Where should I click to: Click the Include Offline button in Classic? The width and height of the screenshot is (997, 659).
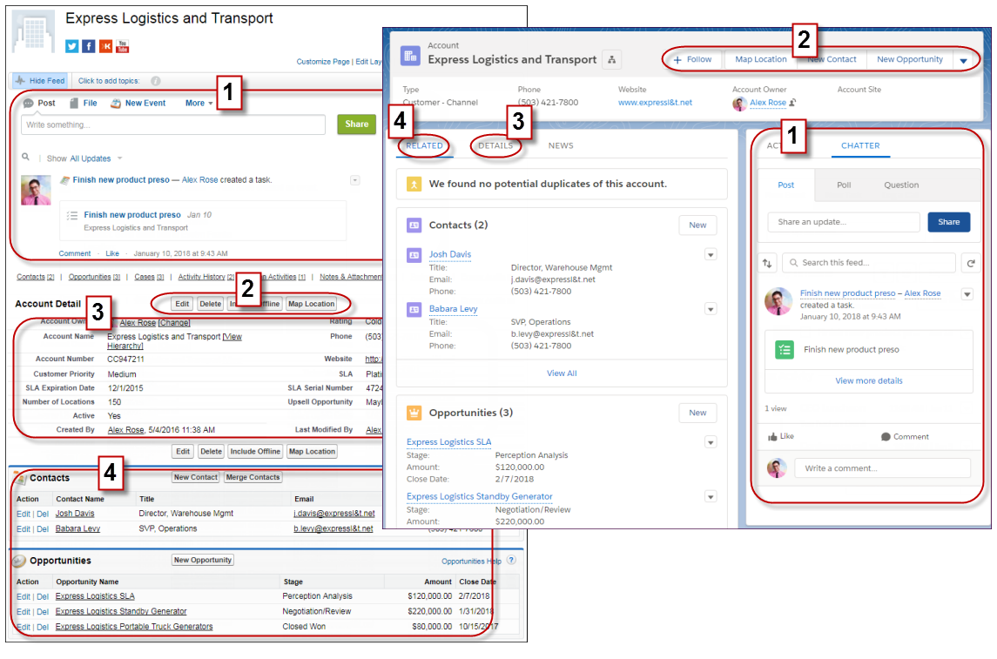coord(255,451)
